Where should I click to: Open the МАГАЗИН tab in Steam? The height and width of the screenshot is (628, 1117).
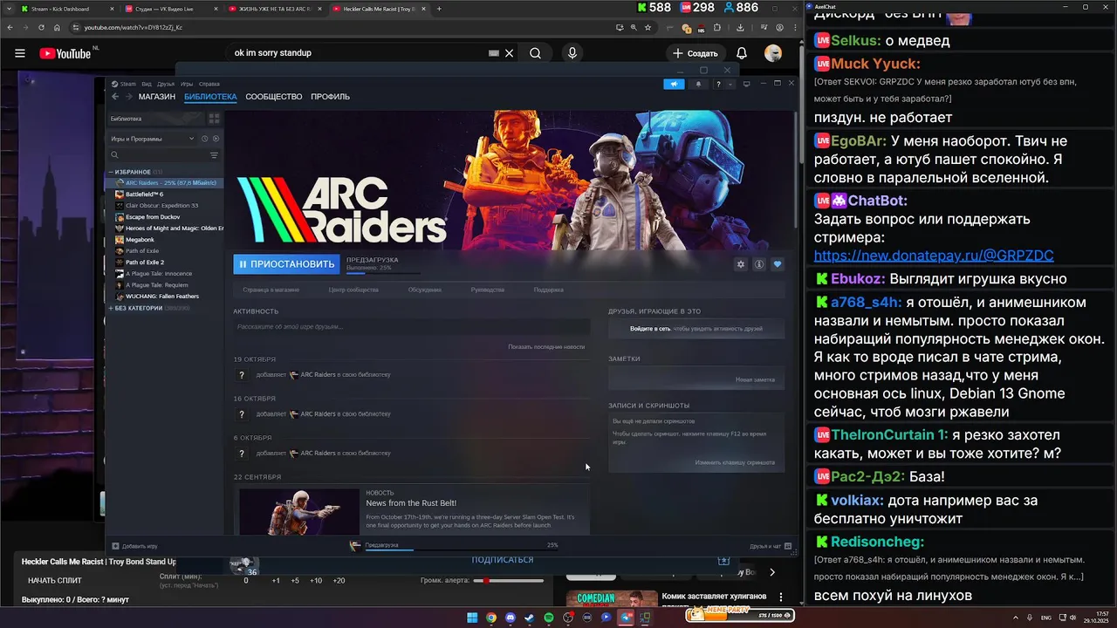tap(157, 97)
